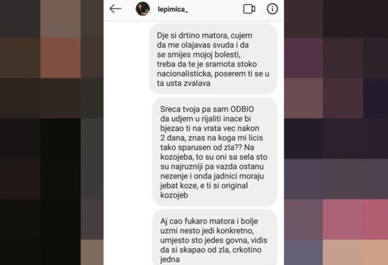Open the lepimica_ profile avatar

(143, 9)
